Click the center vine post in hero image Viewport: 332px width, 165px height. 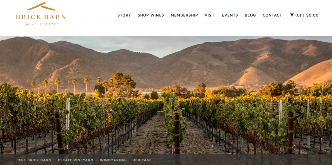[177, 133]
